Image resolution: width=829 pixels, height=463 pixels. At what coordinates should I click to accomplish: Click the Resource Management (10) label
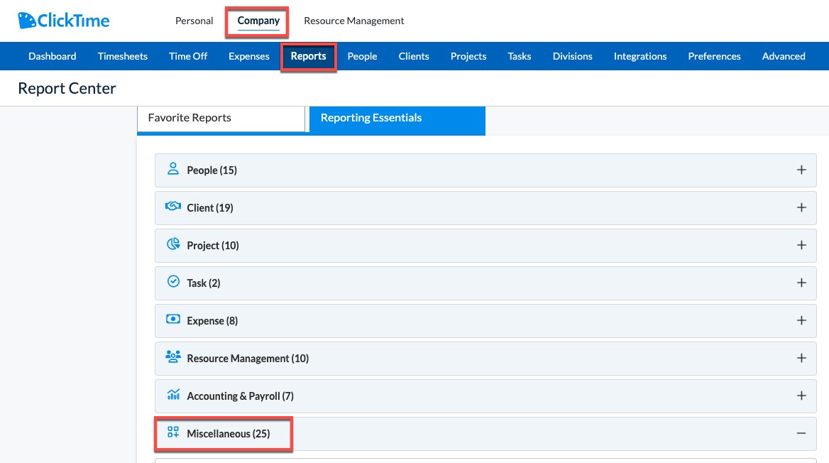[x=248, y=358]
